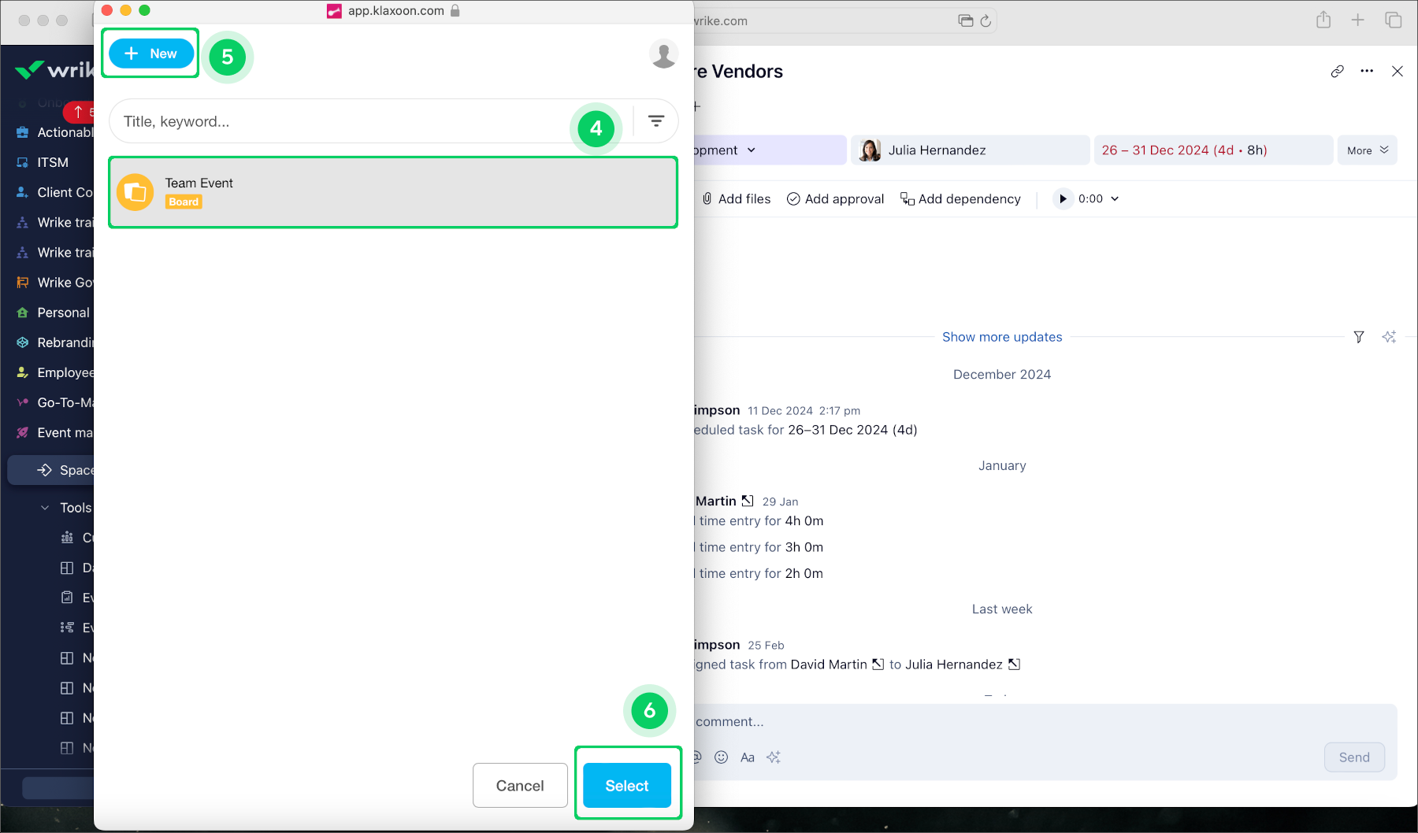Start the time tracker play button
The image size is (1418, 833).
pyautogui.click(x=1063, y=199)
